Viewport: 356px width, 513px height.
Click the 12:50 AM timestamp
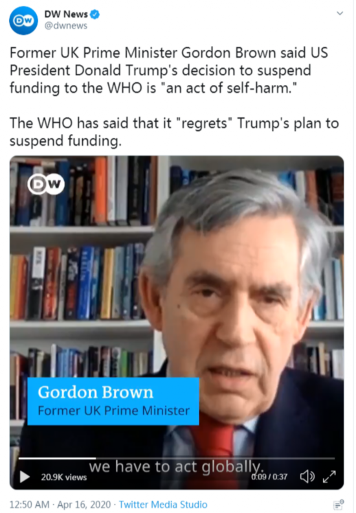(x=29, y=505)
